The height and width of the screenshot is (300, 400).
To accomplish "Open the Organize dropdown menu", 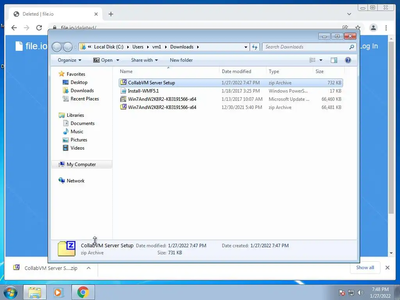I will coord(70,60).
